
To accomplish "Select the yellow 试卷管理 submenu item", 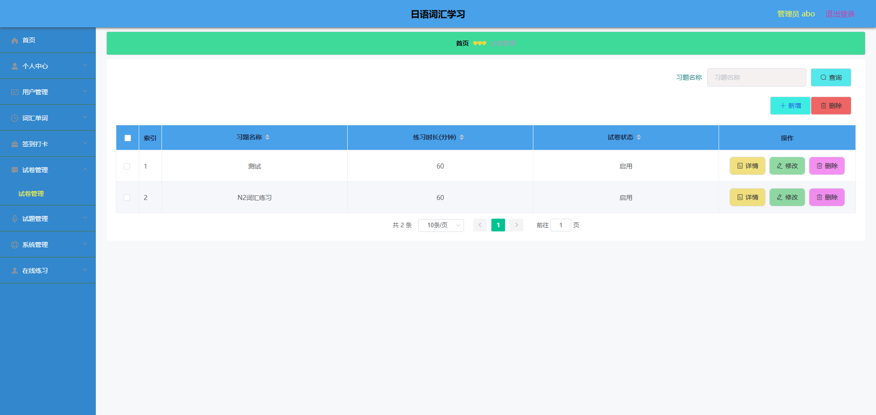I will 31,194.
